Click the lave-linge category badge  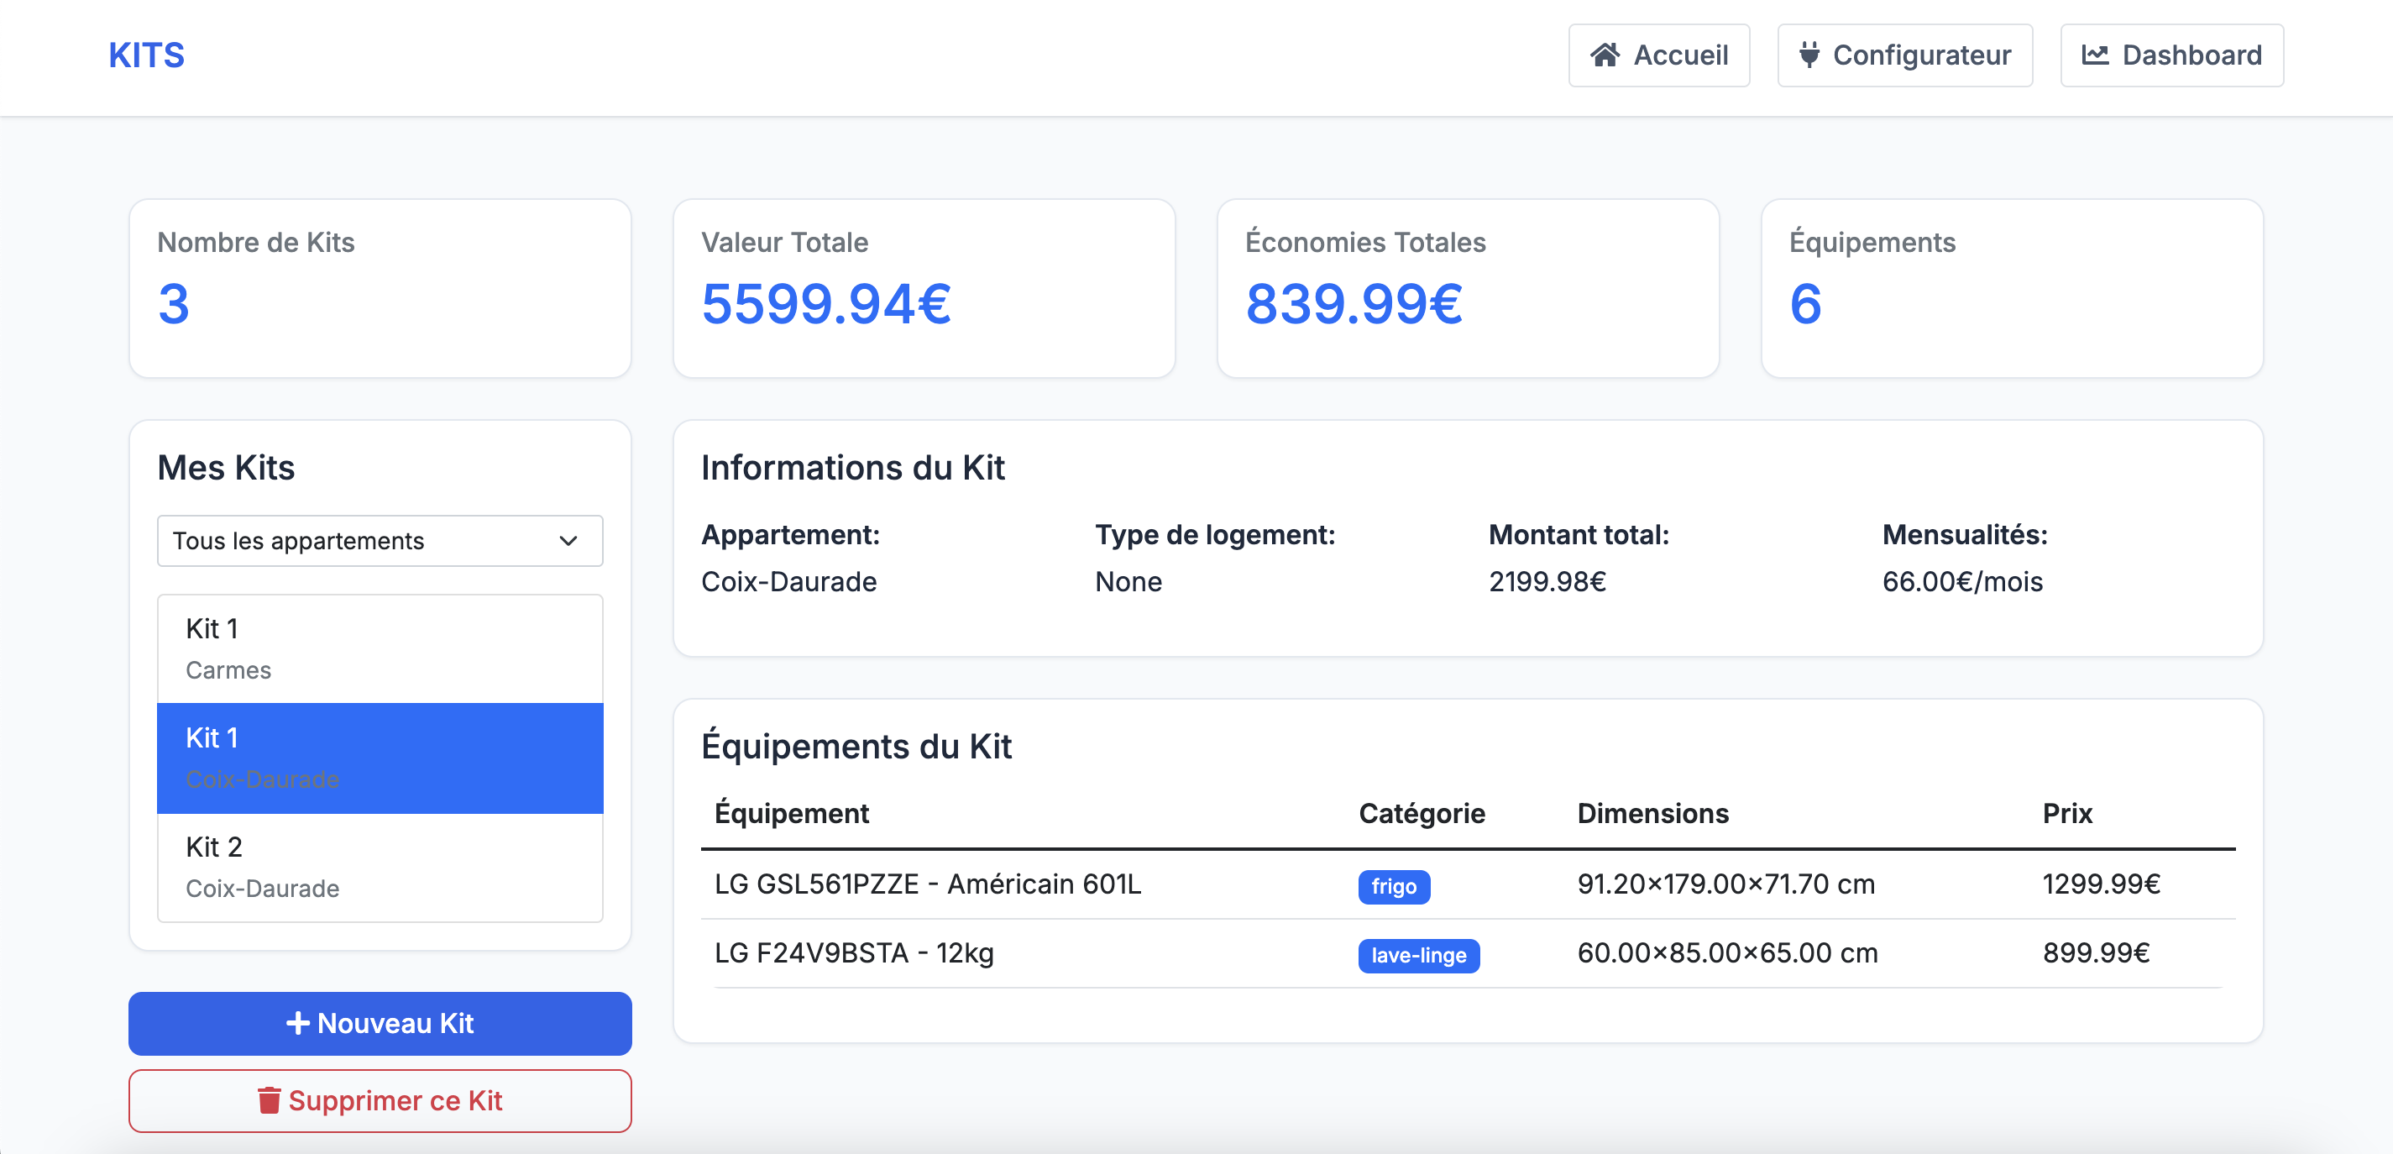pyautogui.click(x=1417, y=955)
